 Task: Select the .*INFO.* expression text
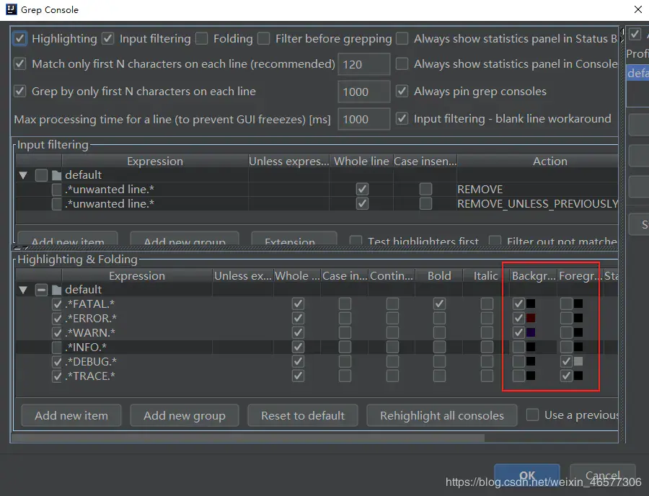tap(86, 347)
